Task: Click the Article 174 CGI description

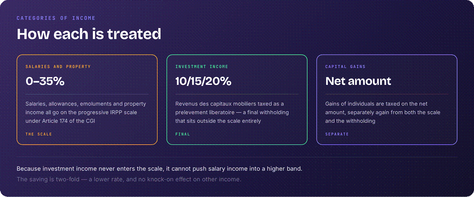Action: [x=86, y=112]
